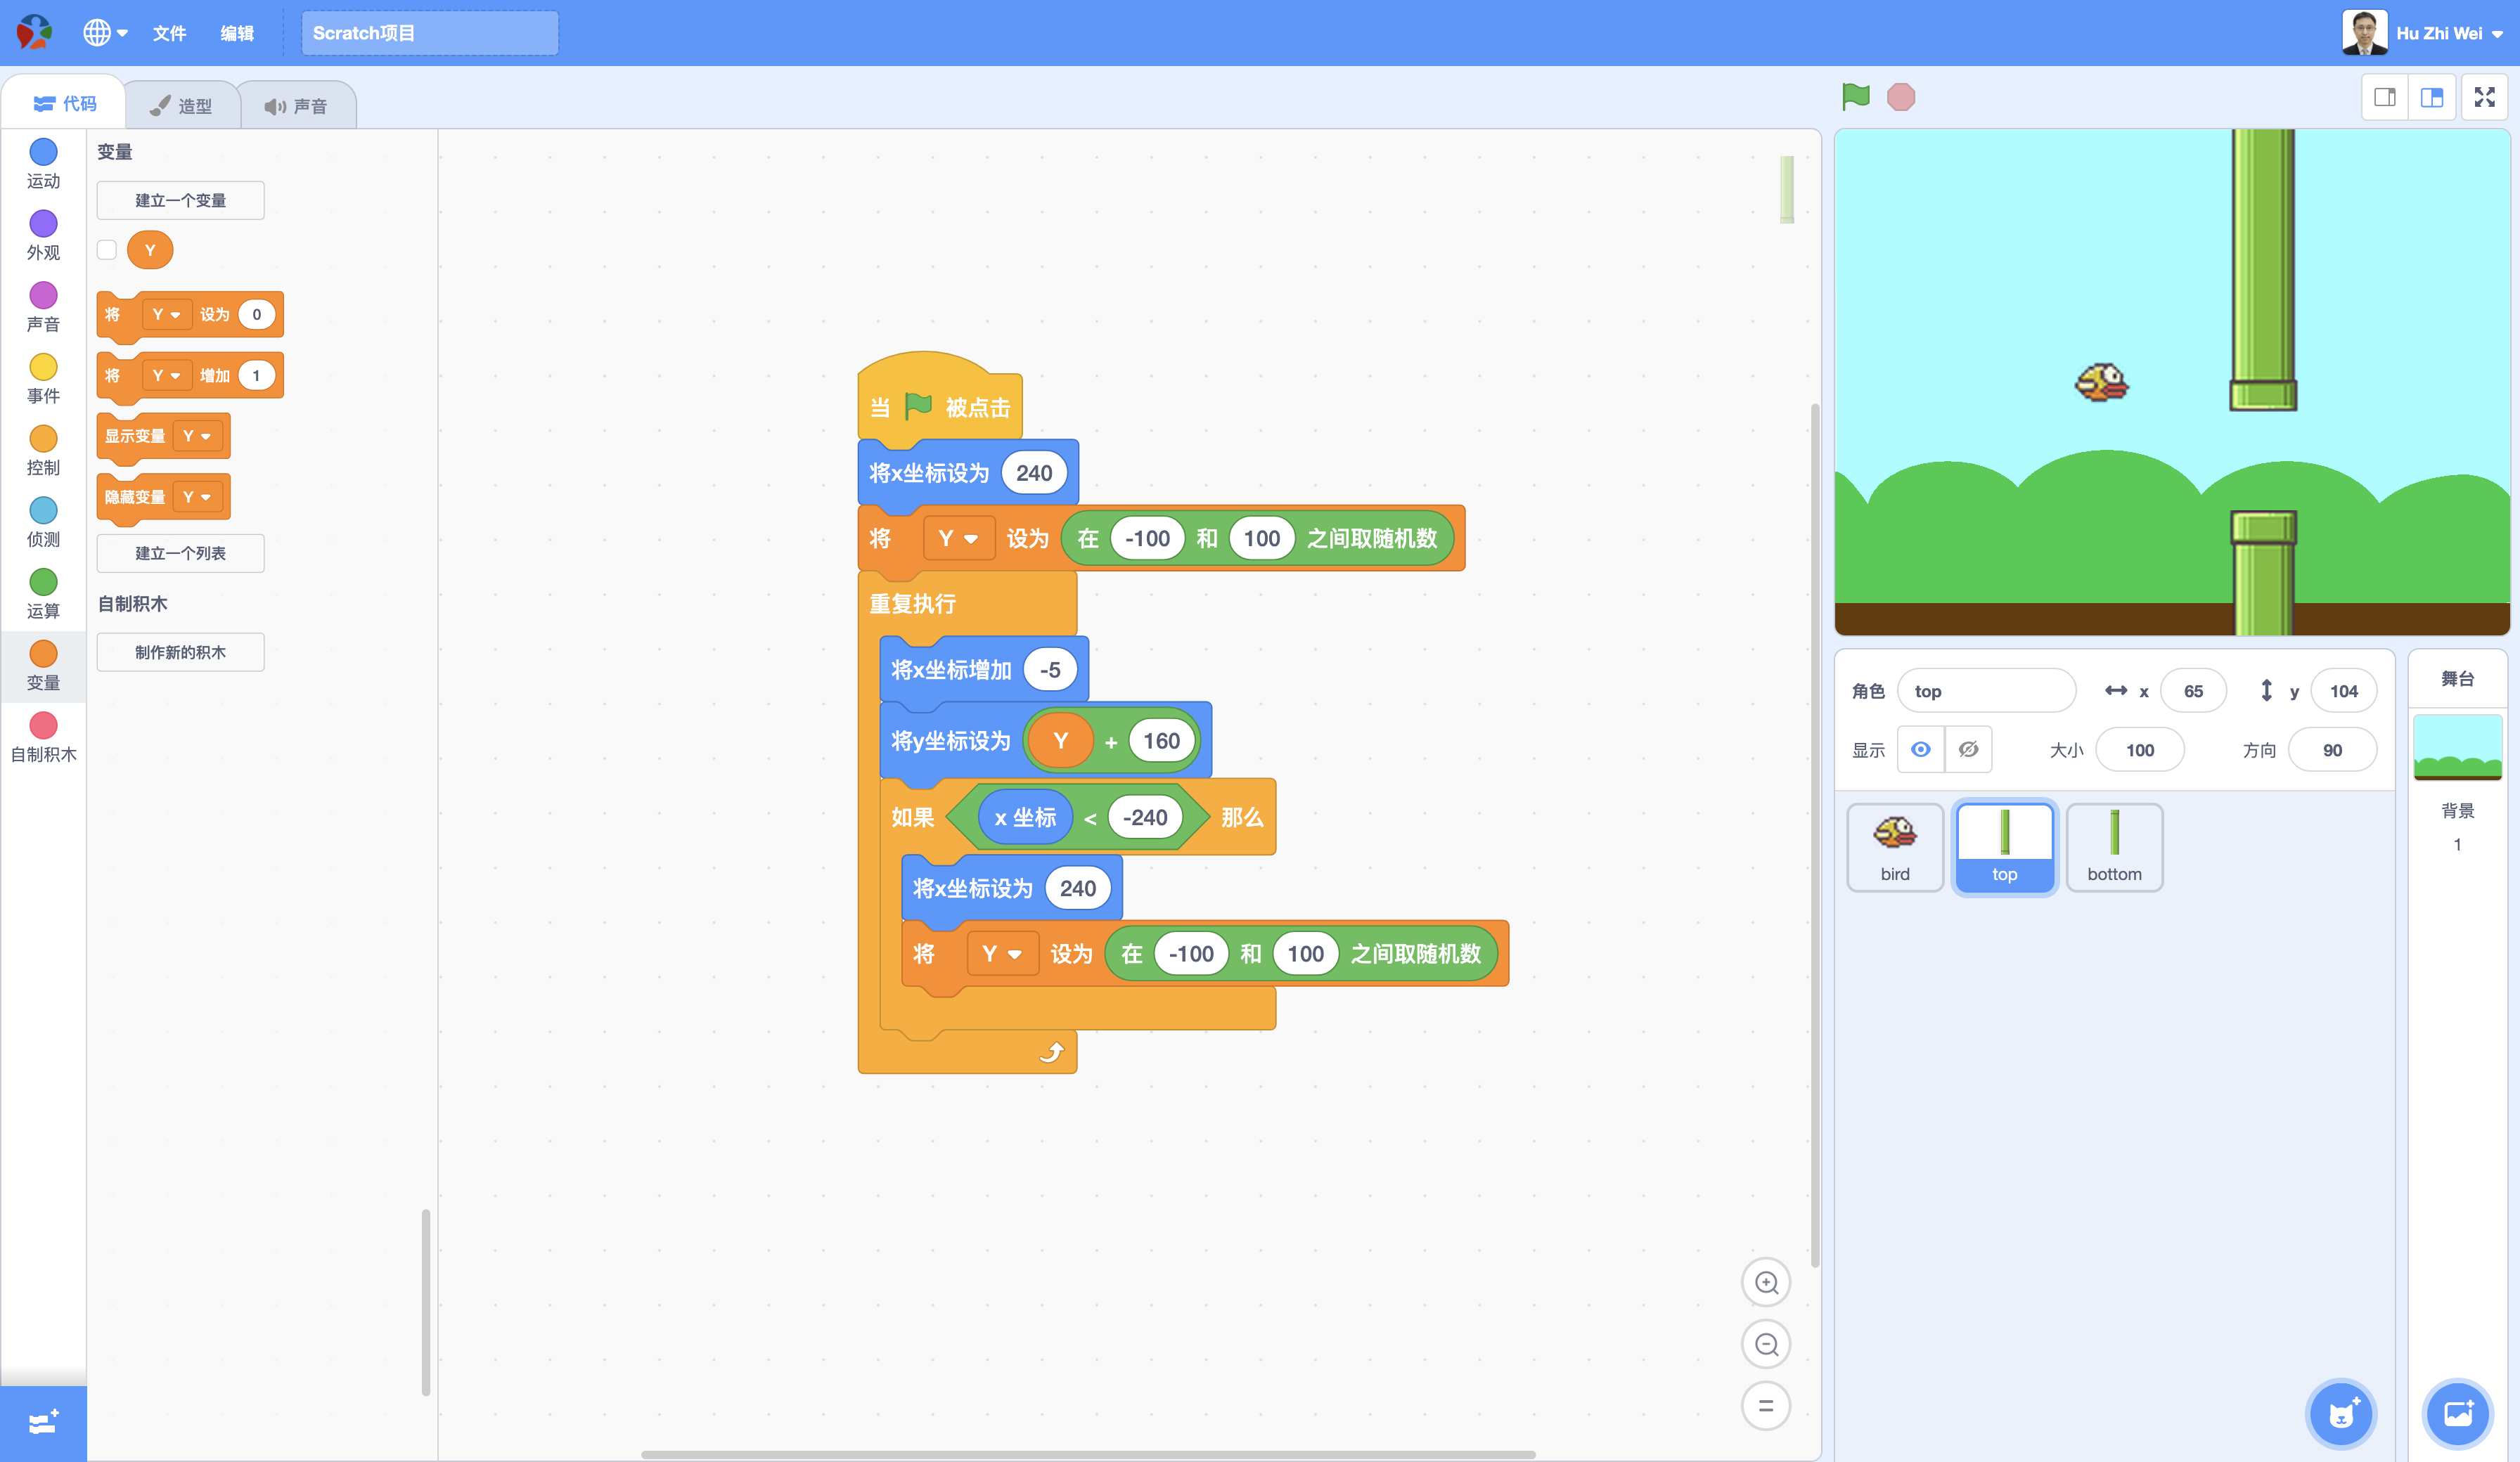2520x1462 pixels.
Task: Select the top sprite thumbnail
Action: point(2005,847)
